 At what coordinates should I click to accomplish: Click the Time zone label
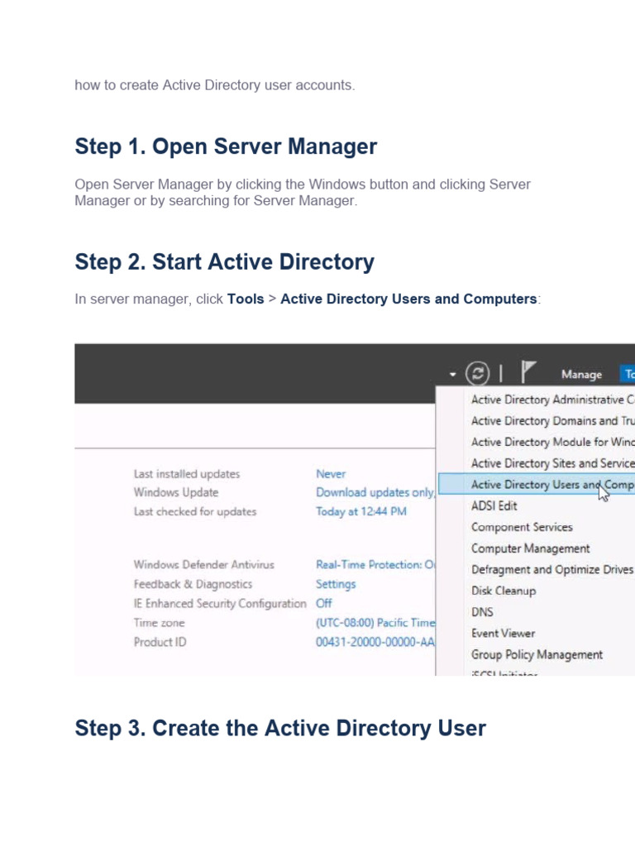click(160, 623)
